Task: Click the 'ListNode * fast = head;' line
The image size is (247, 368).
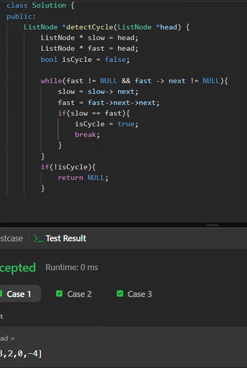Action: 90,49
